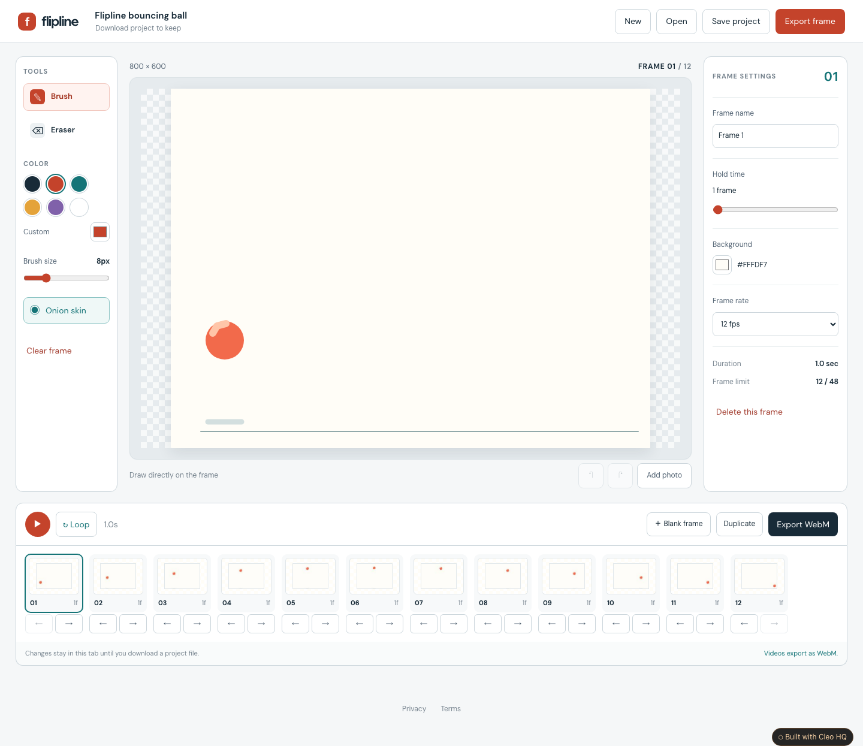Select the teal color swatch

(79, 184)
